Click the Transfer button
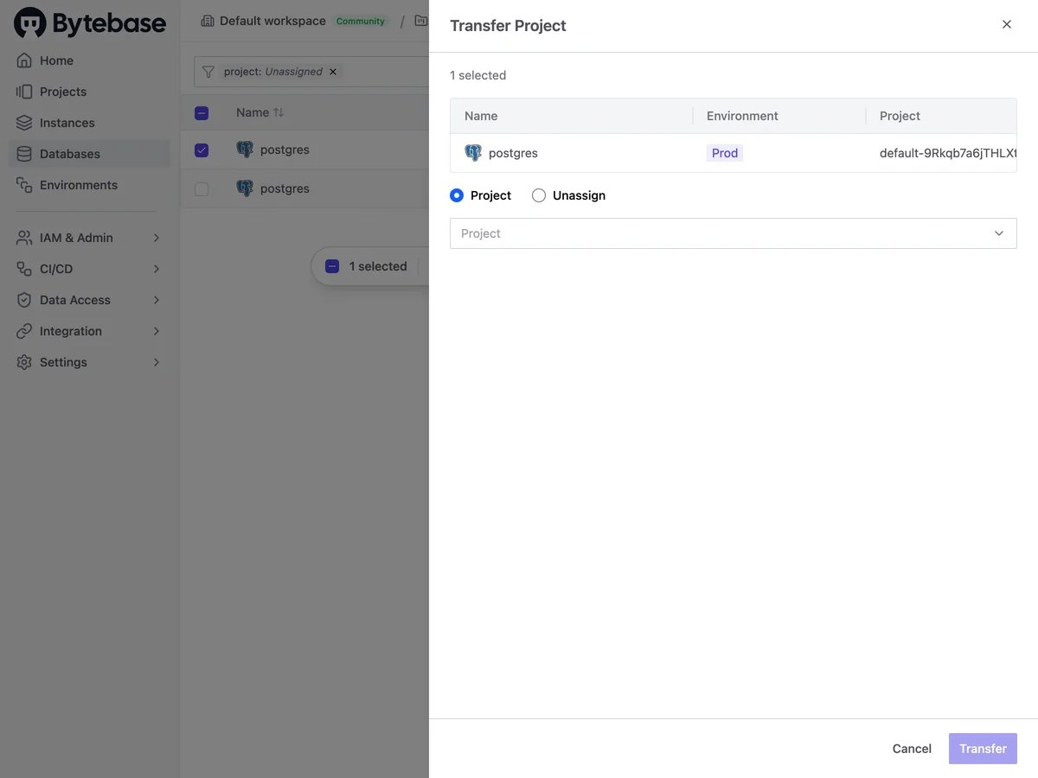 (983, 749)
